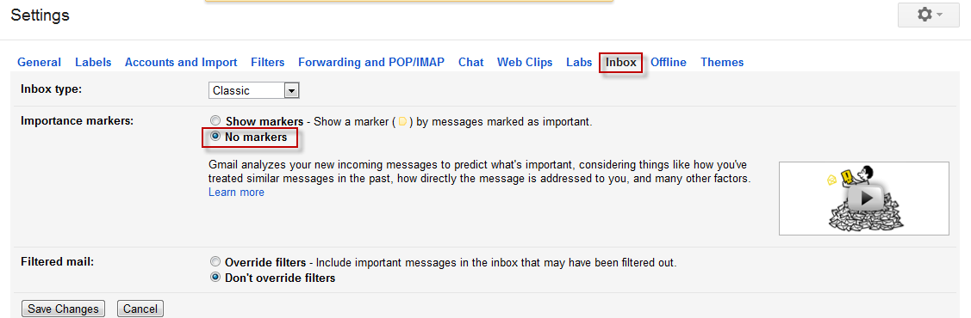The height and width of the screenshot is (318, 971).
Task: Click the Save Changes button
Action: 63,309
